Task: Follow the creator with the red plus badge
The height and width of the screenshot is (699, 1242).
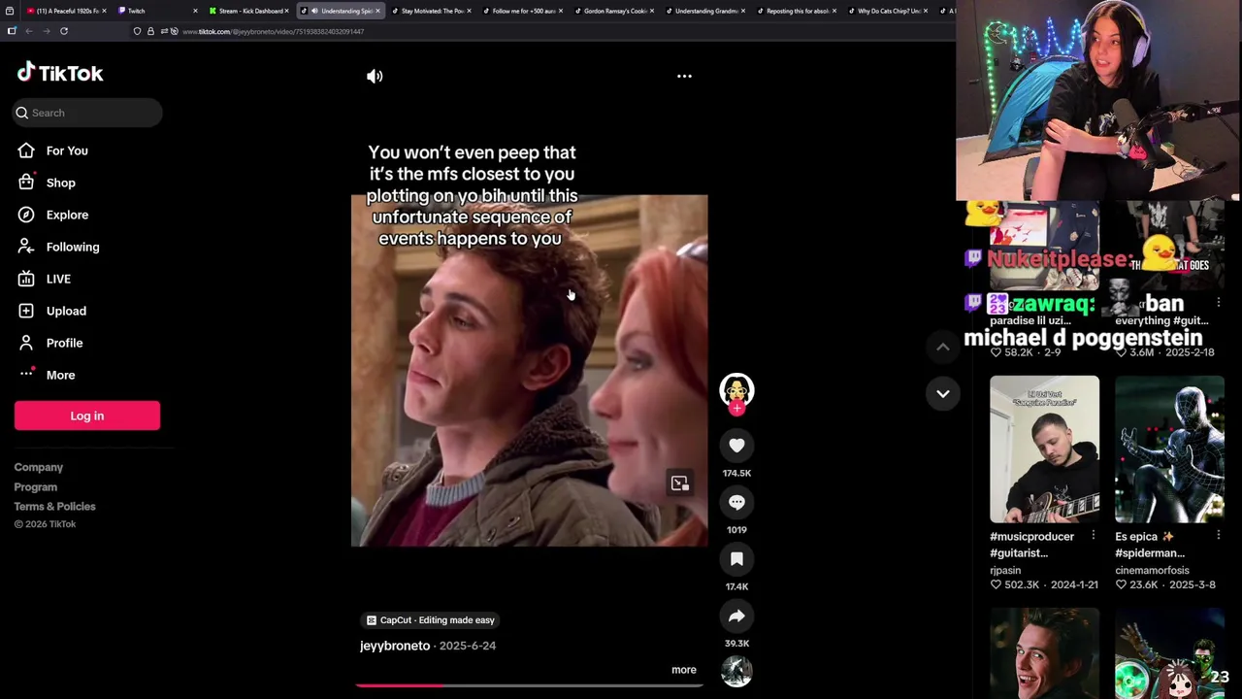Action: [736, 409]
